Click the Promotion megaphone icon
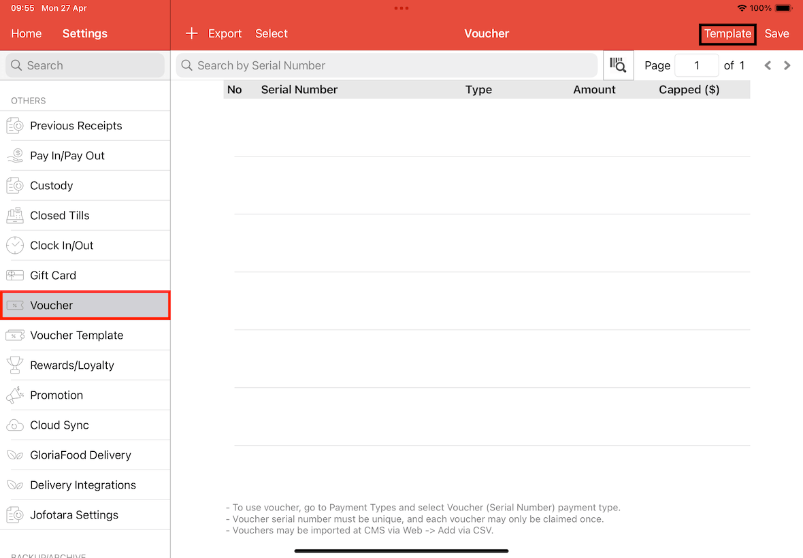 [15, 395]
